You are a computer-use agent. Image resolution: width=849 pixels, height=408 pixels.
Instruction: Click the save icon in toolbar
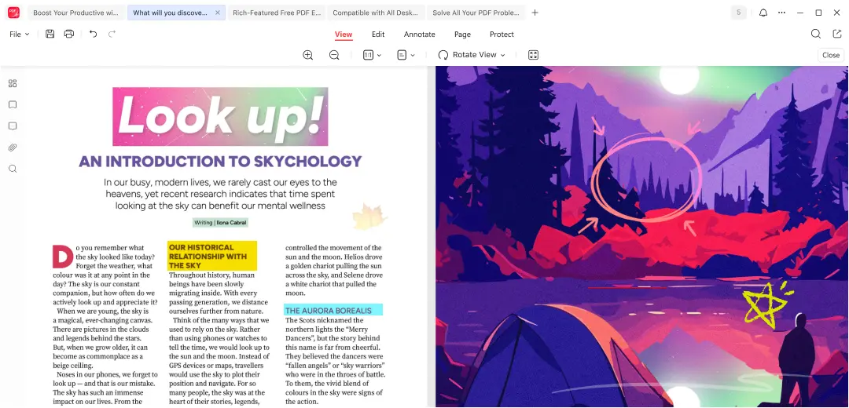50,35
